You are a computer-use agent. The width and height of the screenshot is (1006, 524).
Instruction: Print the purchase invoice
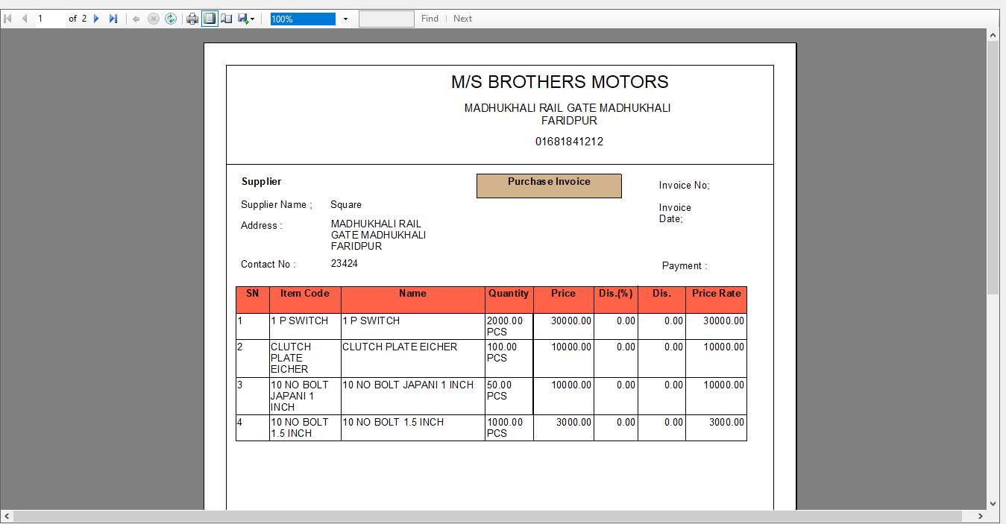(x=192, y=19)
